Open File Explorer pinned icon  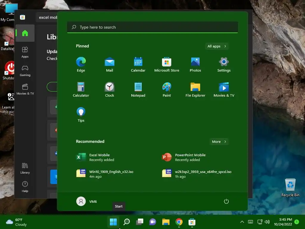click(x=195, y=89)
